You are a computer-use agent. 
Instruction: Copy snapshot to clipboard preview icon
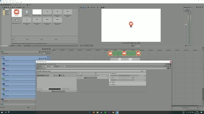point(102,8)
